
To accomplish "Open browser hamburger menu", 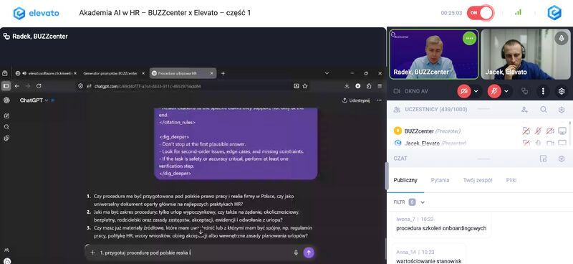I will (x=380, y=86).
